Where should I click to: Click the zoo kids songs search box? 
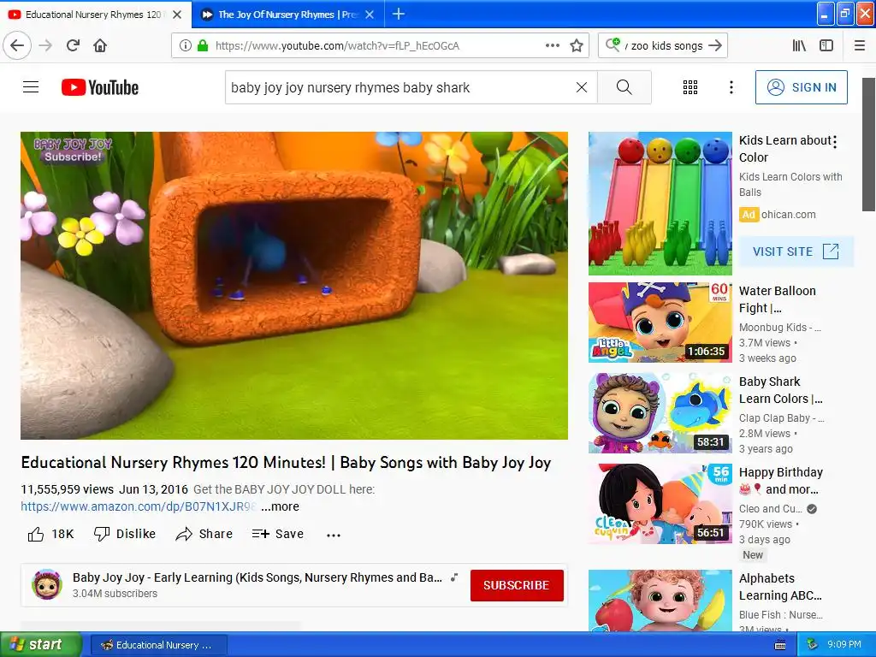tap(665, 45)
